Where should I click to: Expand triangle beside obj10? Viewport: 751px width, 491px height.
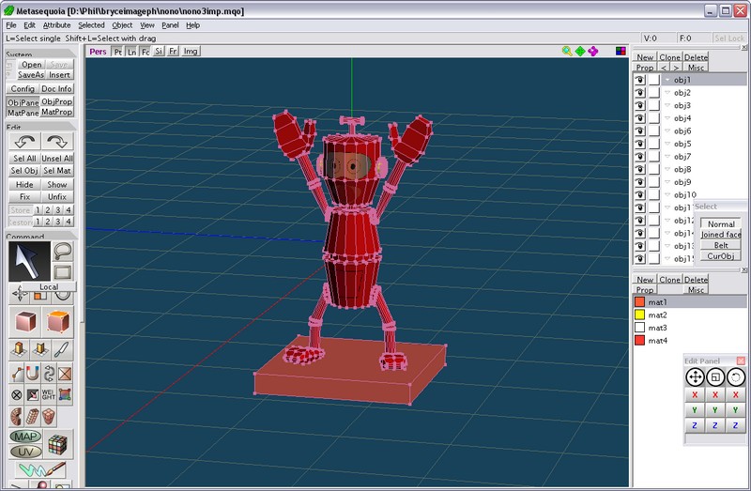(x=667, y=195)
